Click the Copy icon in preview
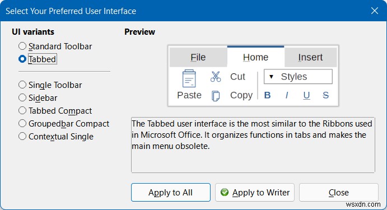This screenshot has height=210, width=387. click(216, 96)
